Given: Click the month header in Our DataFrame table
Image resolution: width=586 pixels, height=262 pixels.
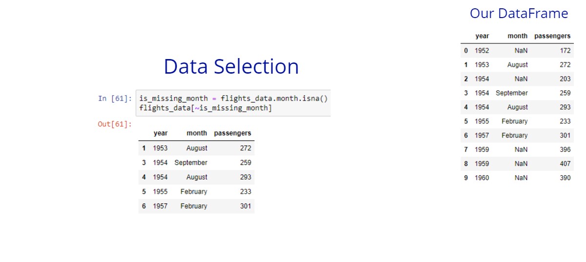Looking at the screenshot, I should [x=518, y=36].
